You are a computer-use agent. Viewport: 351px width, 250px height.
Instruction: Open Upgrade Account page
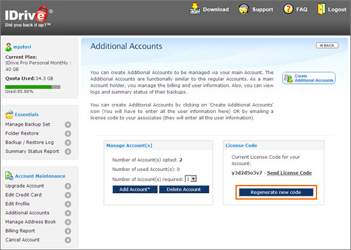click(x=25, y=186)
